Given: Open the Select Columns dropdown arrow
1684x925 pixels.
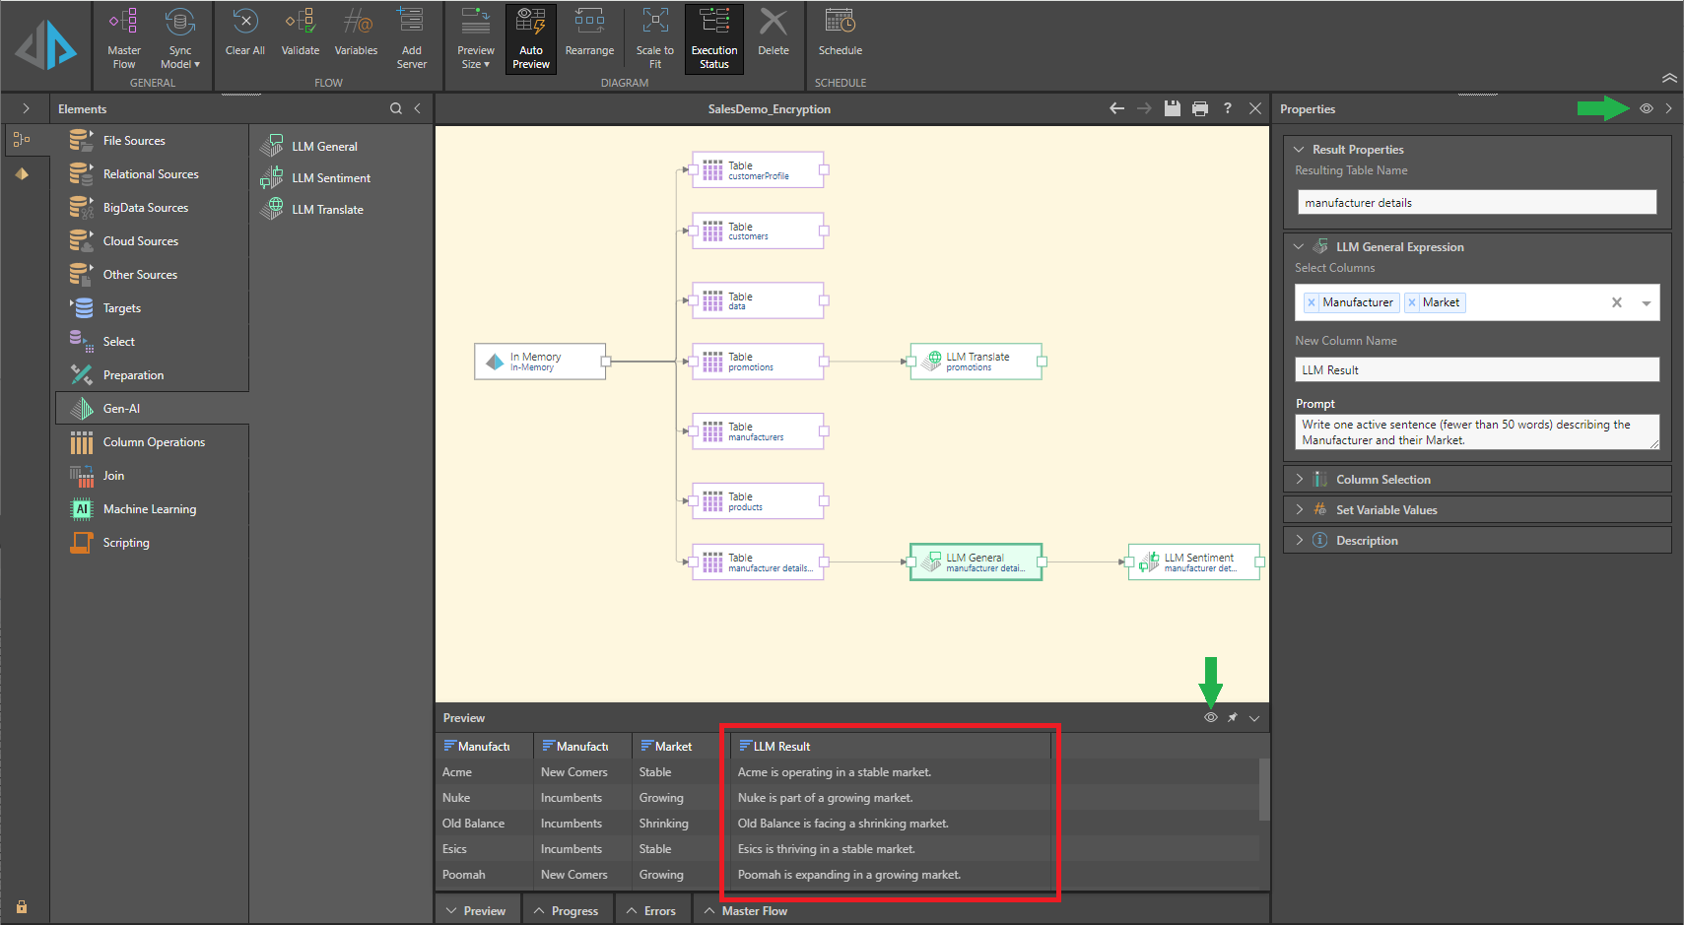Looking at the screenshot, I should 1646,303.
